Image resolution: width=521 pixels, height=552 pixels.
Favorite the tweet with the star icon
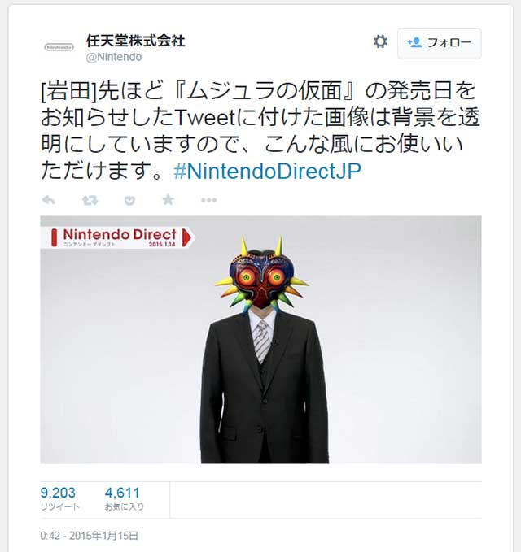point(169,200)
